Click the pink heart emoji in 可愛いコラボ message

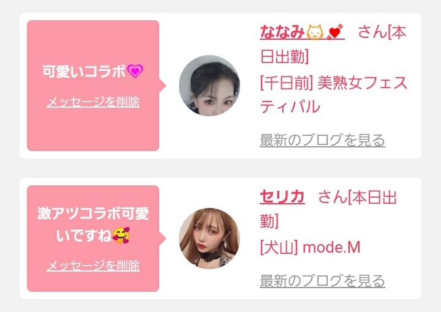[x=135, y=71]
